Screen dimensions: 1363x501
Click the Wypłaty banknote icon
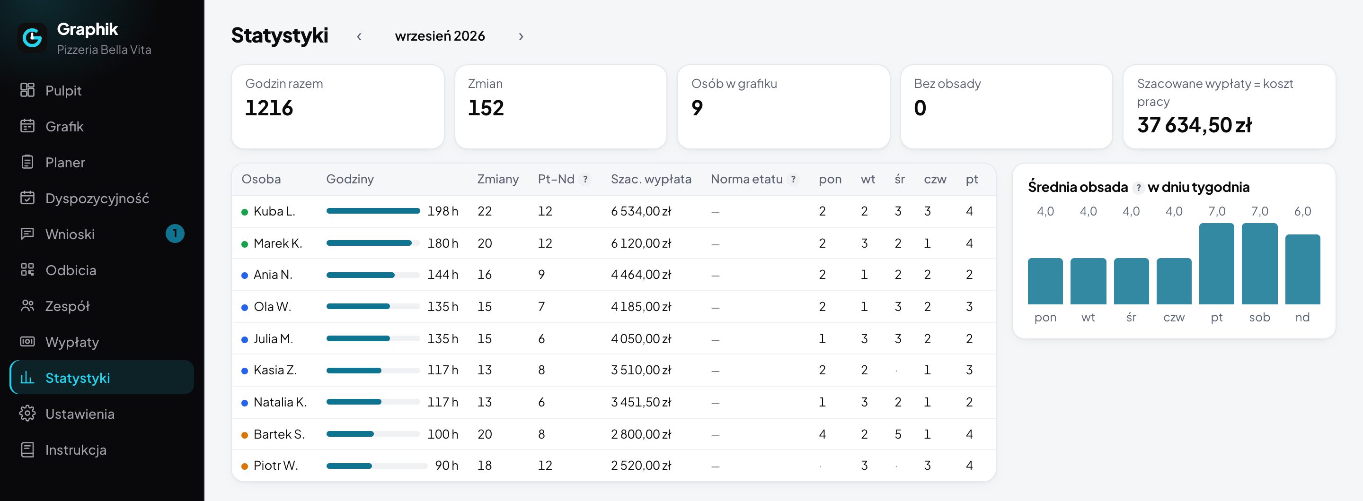27,341
